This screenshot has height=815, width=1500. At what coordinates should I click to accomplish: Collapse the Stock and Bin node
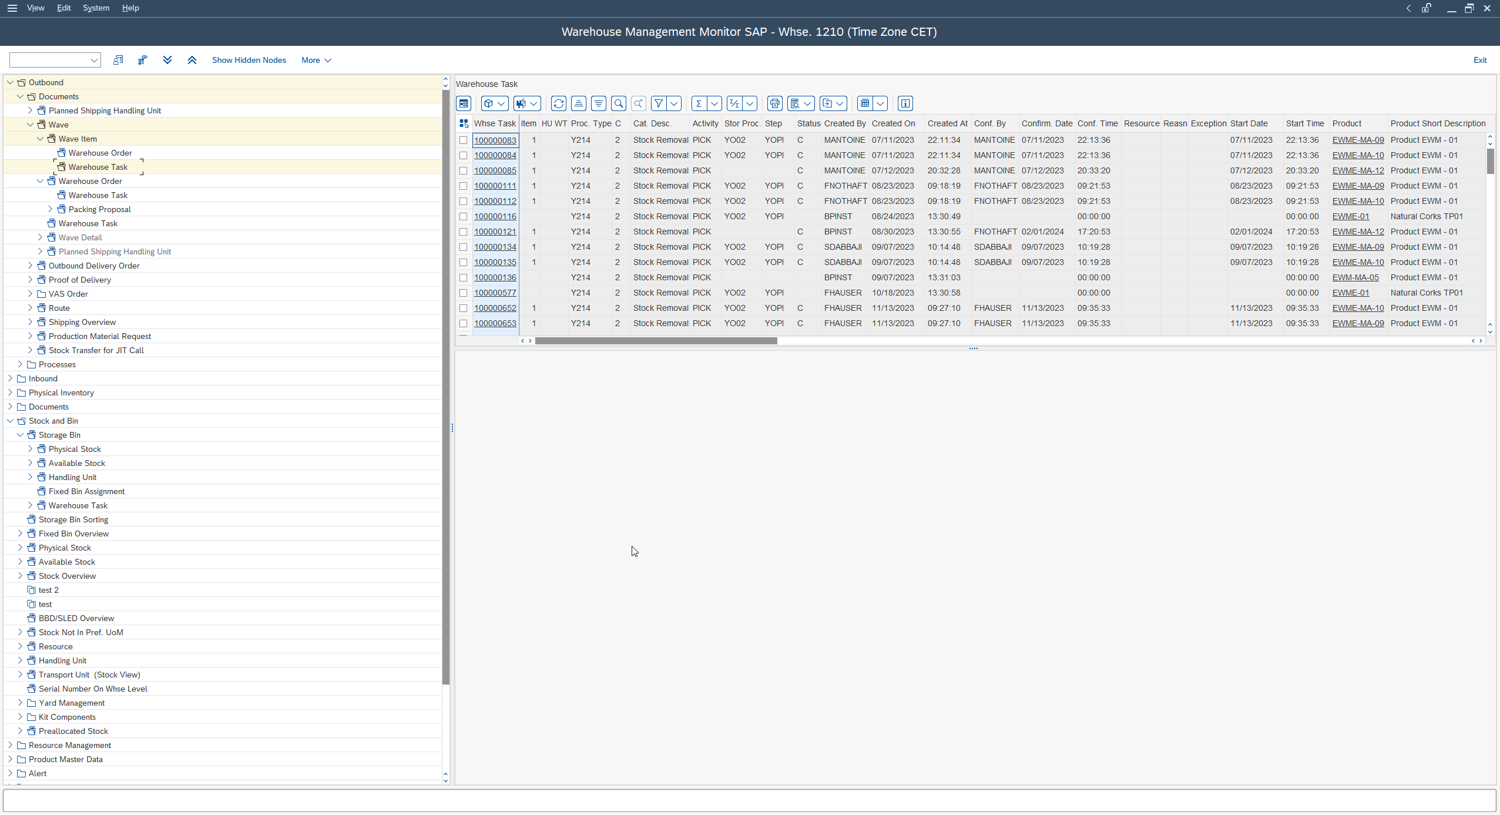pos(10,421)
